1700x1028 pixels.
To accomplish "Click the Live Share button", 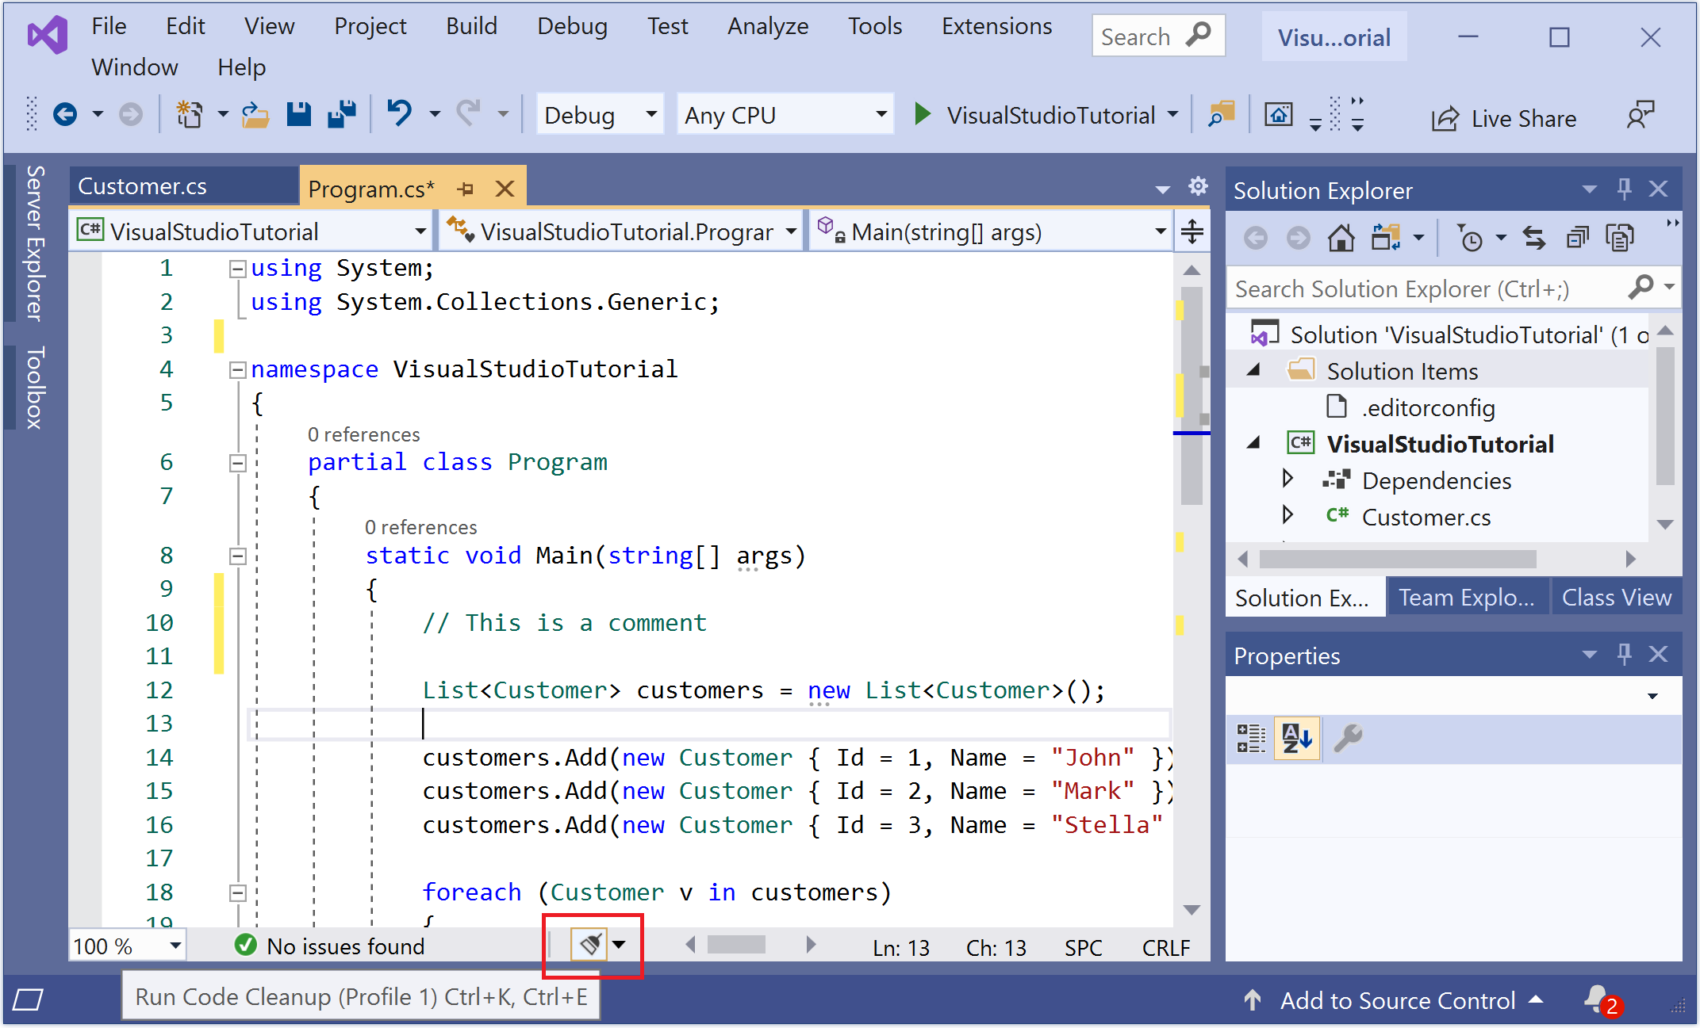I will [x=1504, y=118].
